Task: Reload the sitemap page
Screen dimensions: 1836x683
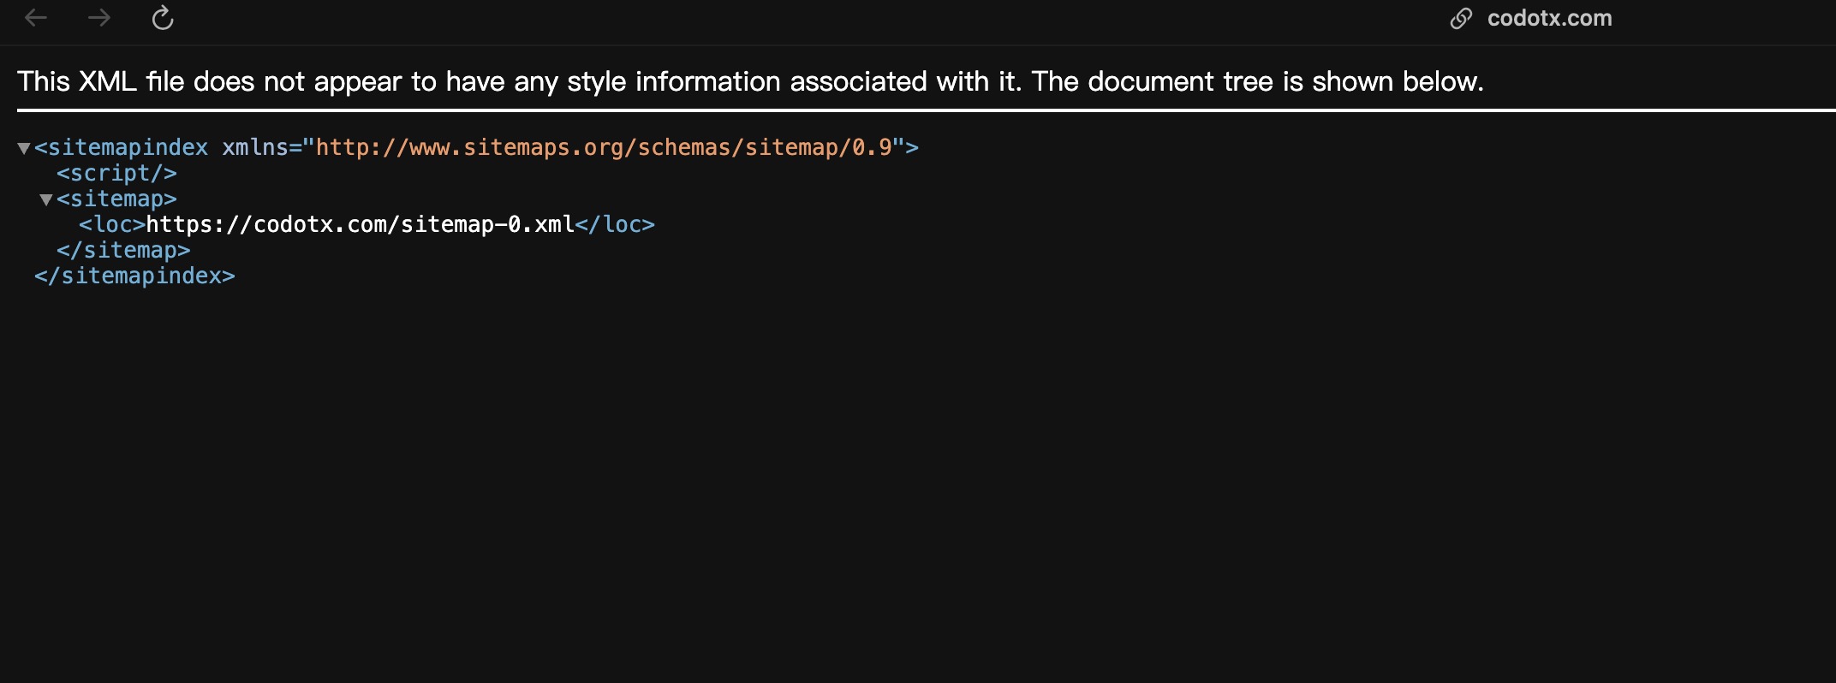Action: (163, 18)
